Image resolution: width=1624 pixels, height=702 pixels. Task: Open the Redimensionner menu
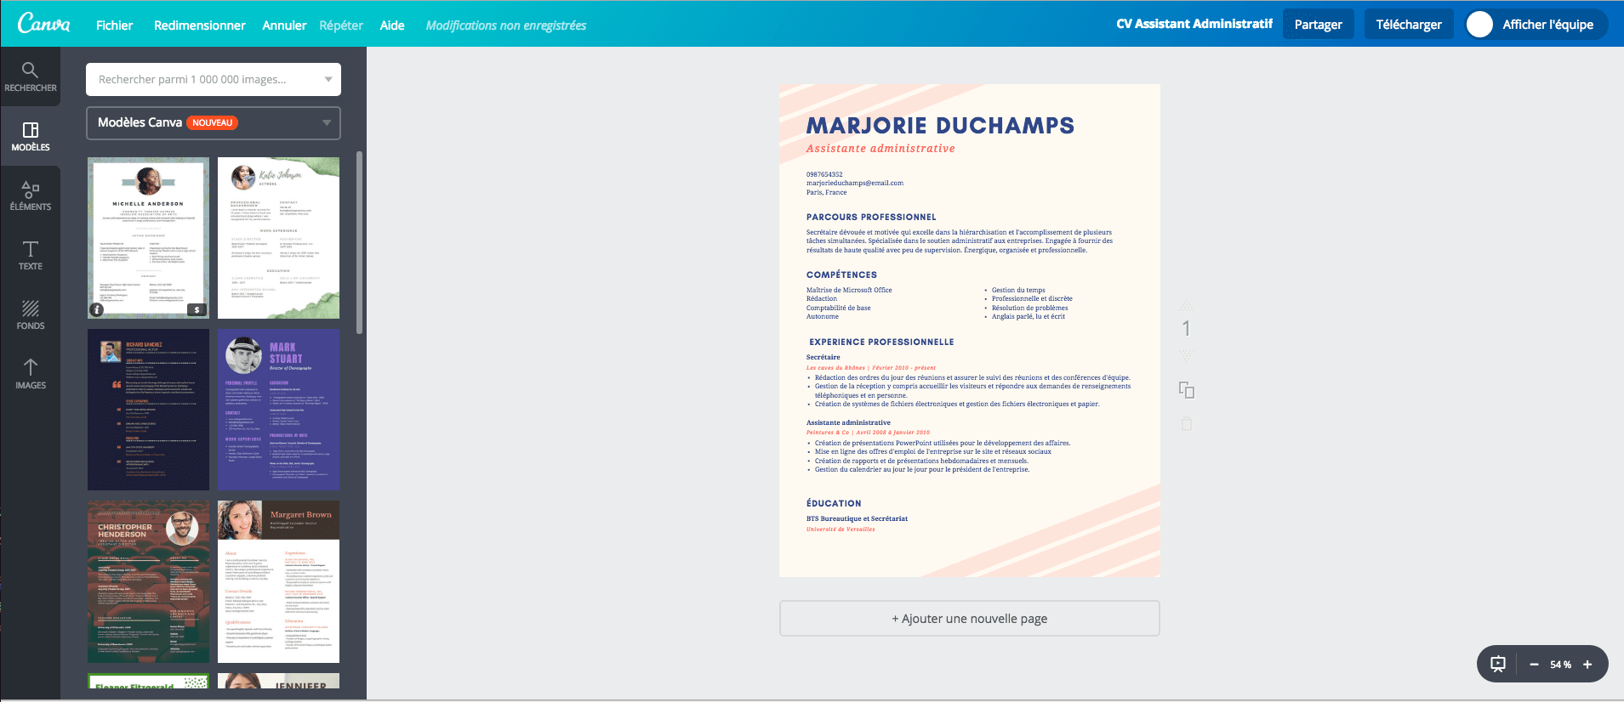[199, 25]
